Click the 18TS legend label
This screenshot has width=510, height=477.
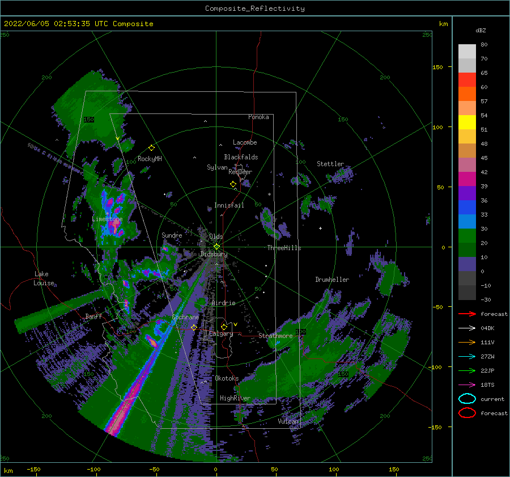pos(487,385)
